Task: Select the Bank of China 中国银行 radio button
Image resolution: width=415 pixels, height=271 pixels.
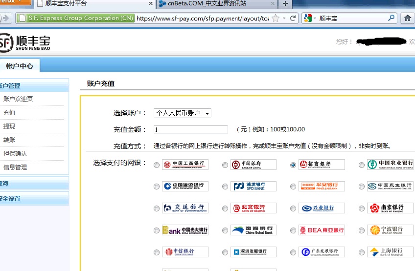Action: (225, 165)
